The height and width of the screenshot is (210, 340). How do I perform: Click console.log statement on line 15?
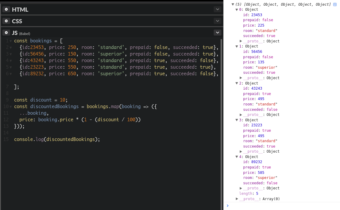(x=57, y=140)
